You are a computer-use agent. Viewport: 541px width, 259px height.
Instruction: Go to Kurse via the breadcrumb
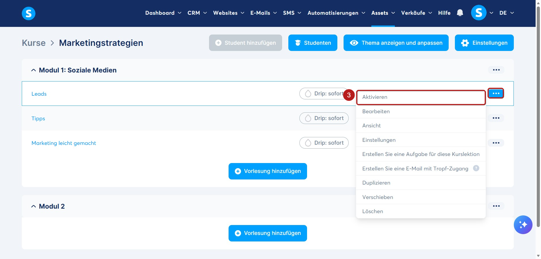click(34, 43)
